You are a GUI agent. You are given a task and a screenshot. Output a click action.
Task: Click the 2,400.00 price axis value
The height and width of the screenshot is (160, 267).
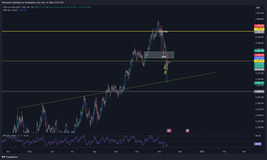259,115
